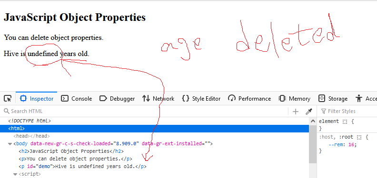This screenshot has height=178, width=377.
Task: Click the Accessibility person icon
Action: [x=359, y=99]
